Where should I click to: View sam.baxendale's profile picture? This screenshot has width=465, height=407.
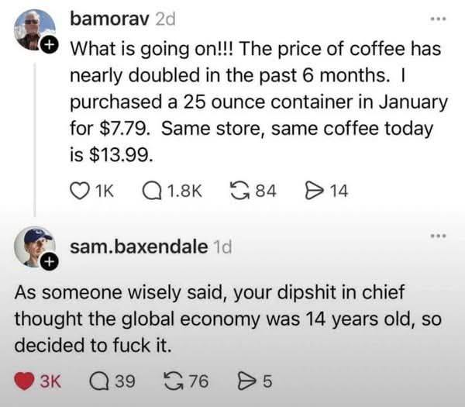(x=34, y=247)
